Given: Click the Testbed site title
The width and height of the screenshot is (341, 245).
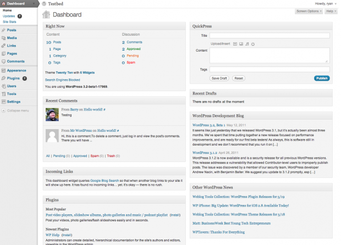Looking at the screenshot, I should pyautogui.click(x=56, y=4).
